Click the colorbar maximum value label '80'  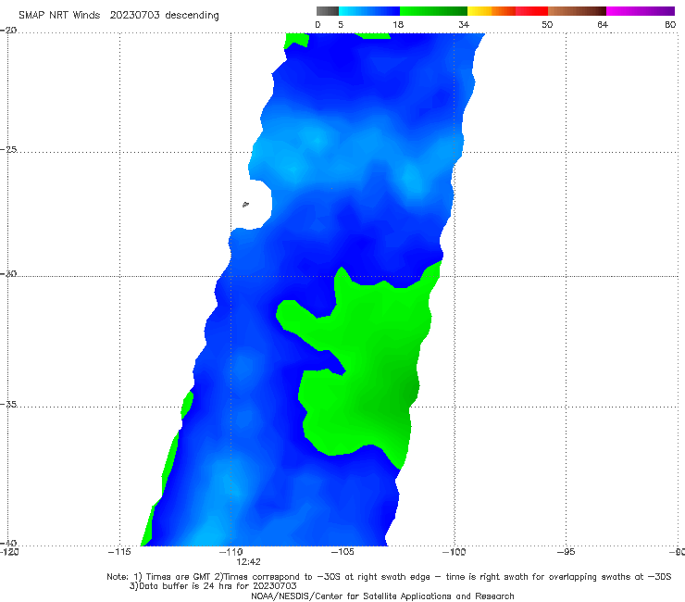(670, 24)
